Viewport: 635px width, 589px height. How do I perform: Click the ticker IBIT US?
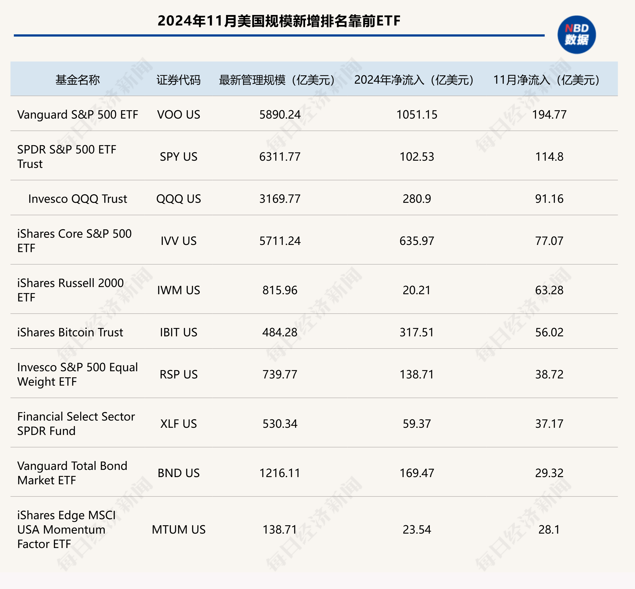pyautogui.click(x=177, y=332)
